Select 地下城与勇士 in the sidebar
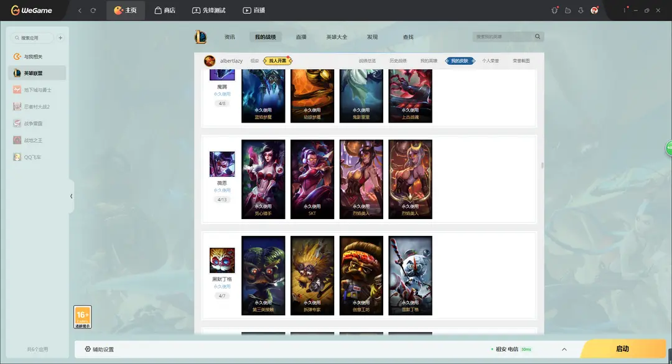Viewport: 672px width, 364px height. click(37, 90)
